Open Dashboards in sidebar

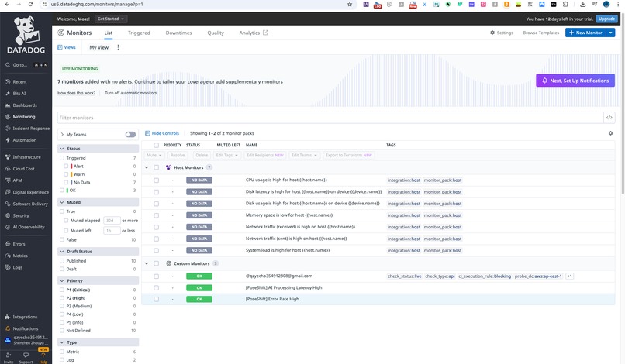tap(25, 105)
